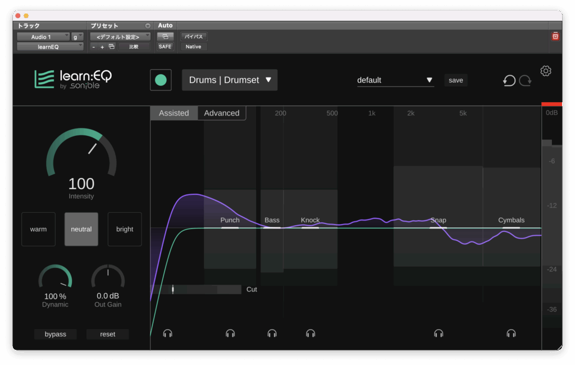Click the Cut band label

tap(252, 289)
